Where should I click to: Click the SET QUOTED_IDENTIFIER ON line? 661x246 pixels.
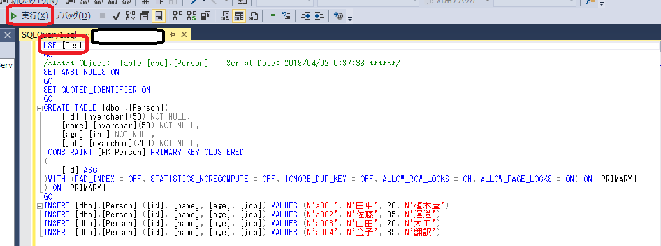(x=97, y=90)
